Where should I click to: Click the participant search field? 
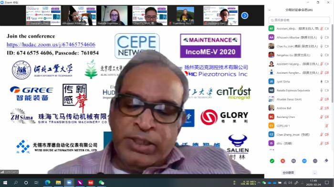[x=299, y=20]
